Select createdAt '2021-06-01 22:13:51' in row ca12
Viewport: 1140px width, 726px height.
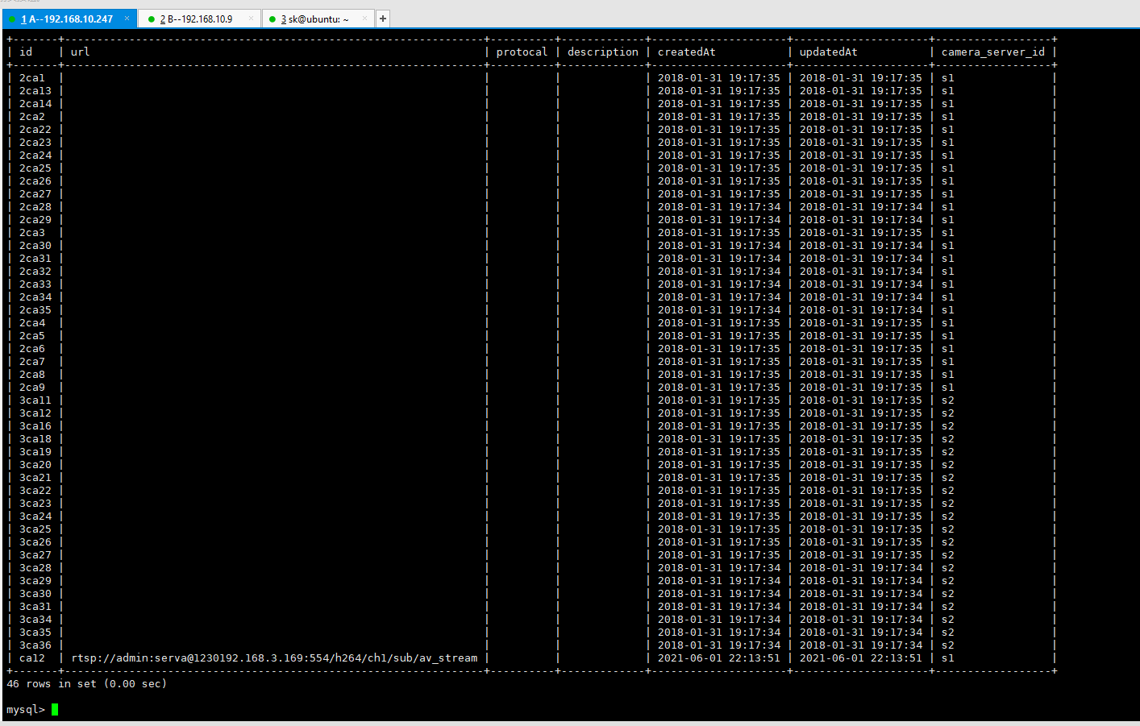click(x=718, y=658)
